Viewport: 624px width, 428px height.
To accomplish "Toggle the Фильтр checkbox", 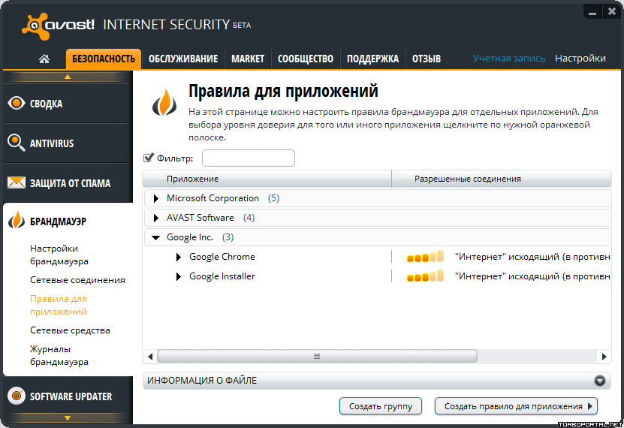I will point(148,158).
